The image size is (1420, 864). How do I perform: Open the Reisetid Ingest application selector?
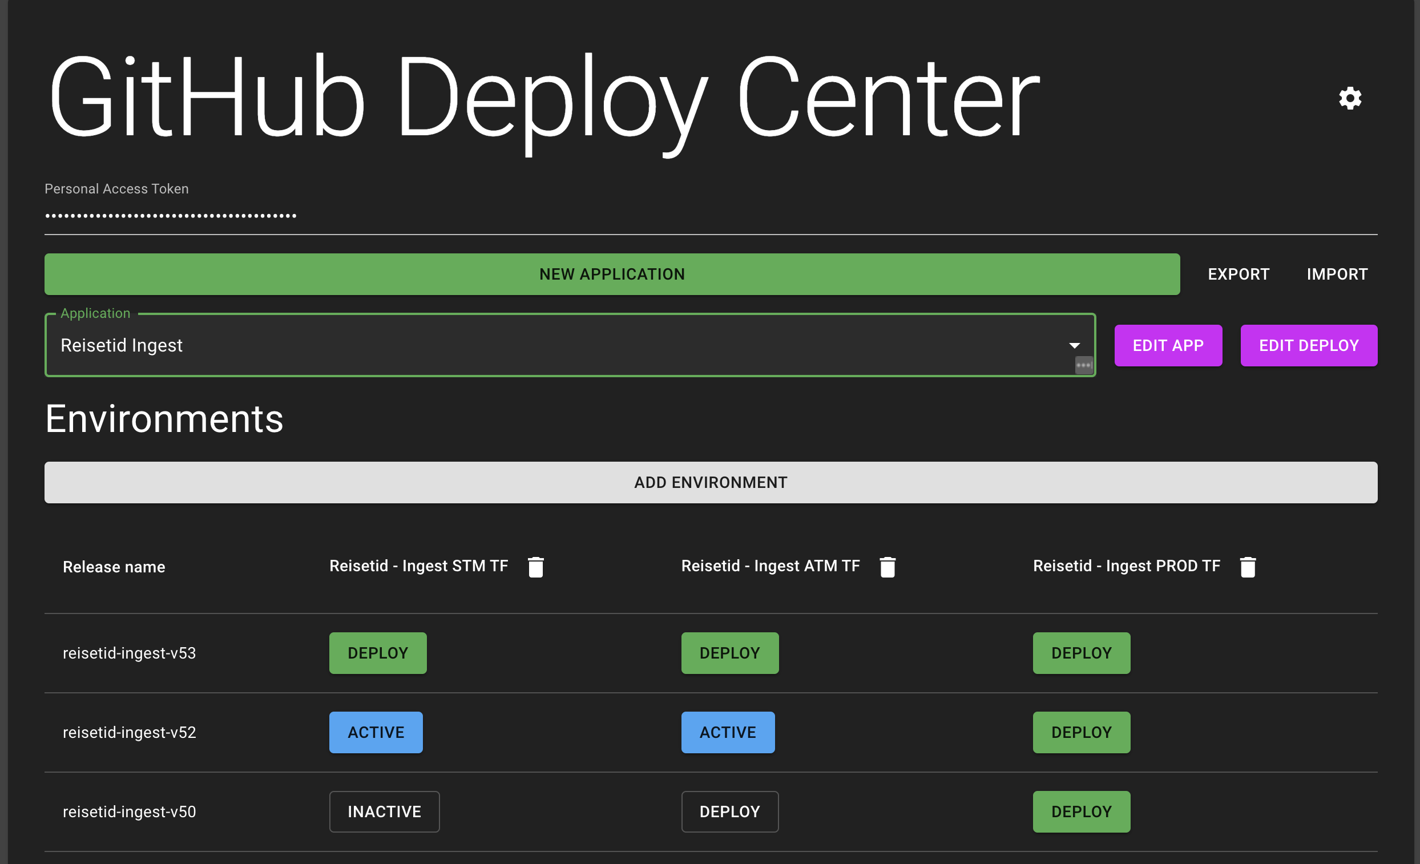click(570, 345)
